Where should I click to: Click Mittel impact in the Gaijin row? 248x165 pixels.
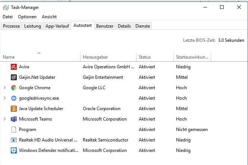pos(182,77)
